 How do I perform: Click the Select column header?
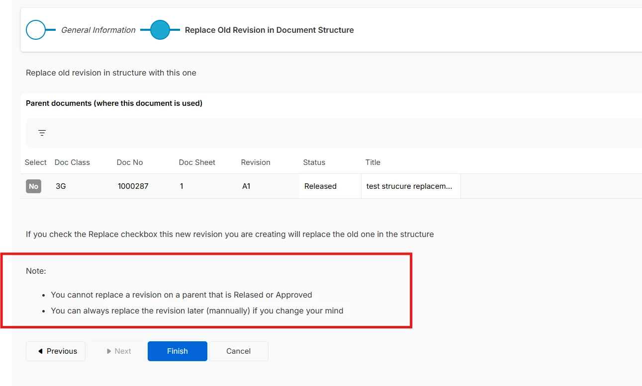pyautogui.click(x=35, y=162)
